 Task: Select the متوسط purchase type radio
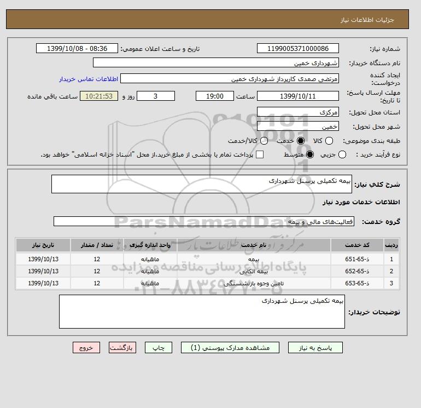tap(310, 154)
